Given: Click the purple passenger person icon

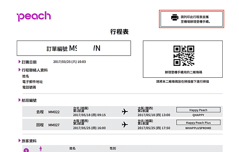Looking at the screenshot, I should point(41,149).
